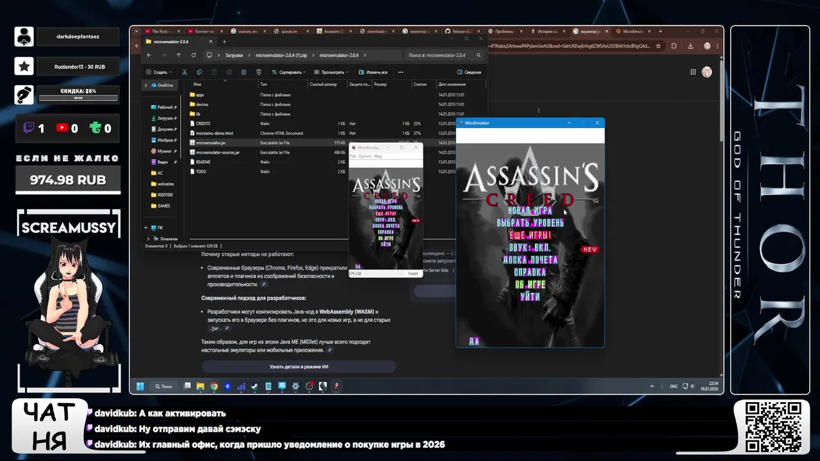This screenshot has width=820, height=461.
Task: Click Resize button in small MicroEmulator window
Action: (413, 273)
